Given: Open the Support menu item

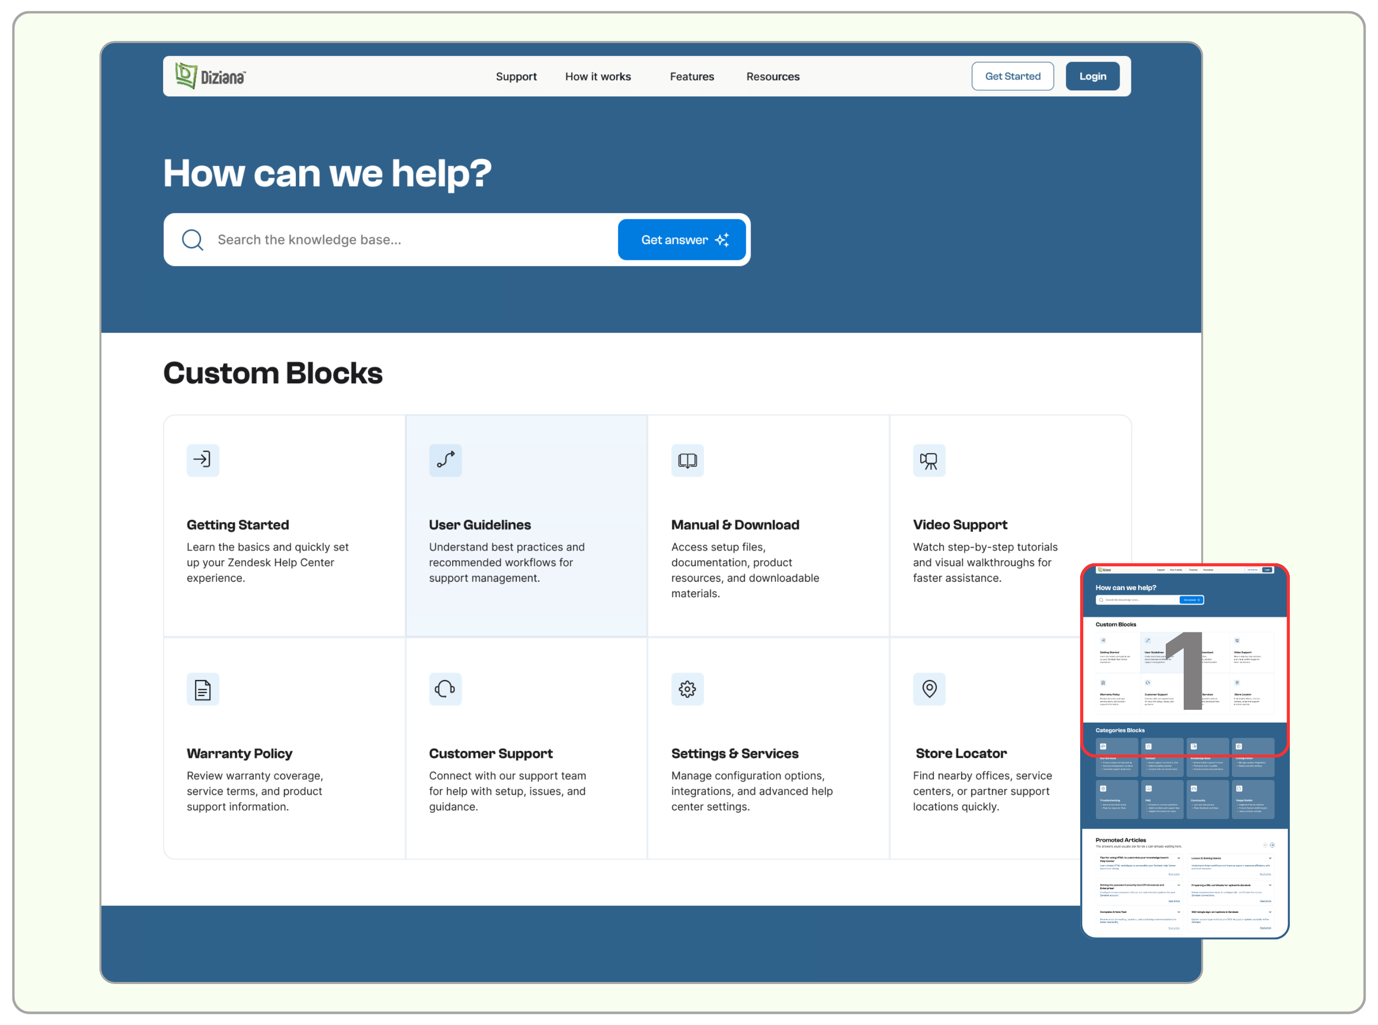Looking at the screenshot, I should 516,76.
